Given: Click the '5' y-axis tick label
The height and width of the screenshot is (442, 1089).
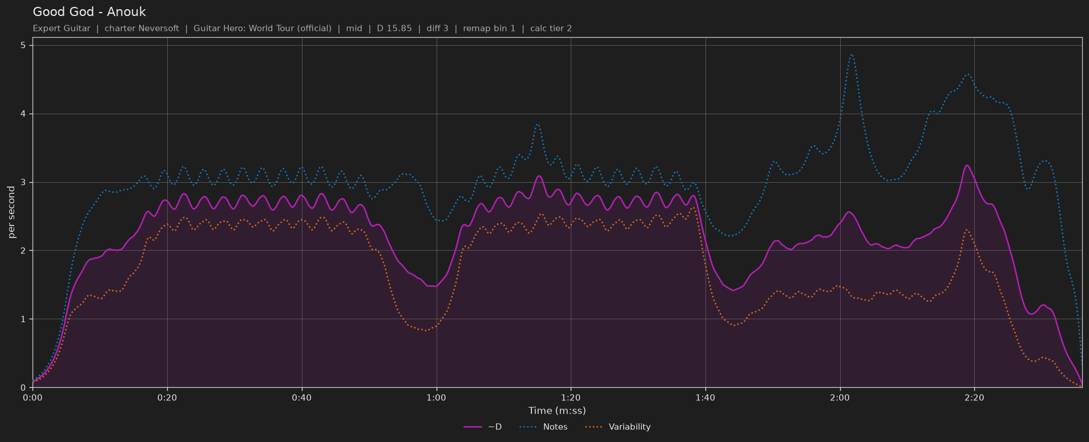Looking at the screenshot, I should pyautogui.click(x=23, y=46).
